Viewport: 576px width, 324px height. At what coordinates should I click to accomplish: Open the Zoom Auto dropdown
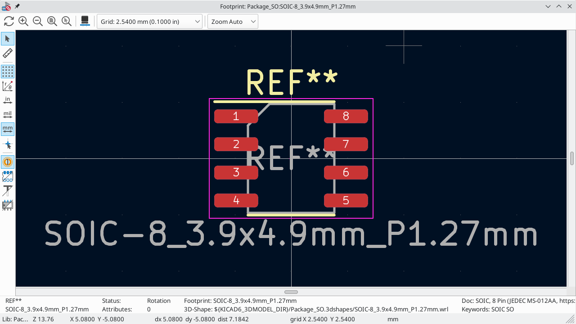[x=233, y=22]
